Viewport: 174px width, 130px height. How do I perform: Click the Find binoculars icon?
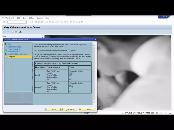pyautogui.click(x=50, y=22)
